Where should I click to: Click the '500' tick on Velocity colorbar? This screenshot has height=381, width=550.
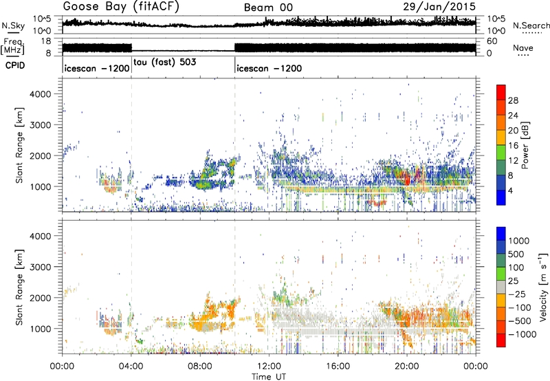[x=516, y=254]
